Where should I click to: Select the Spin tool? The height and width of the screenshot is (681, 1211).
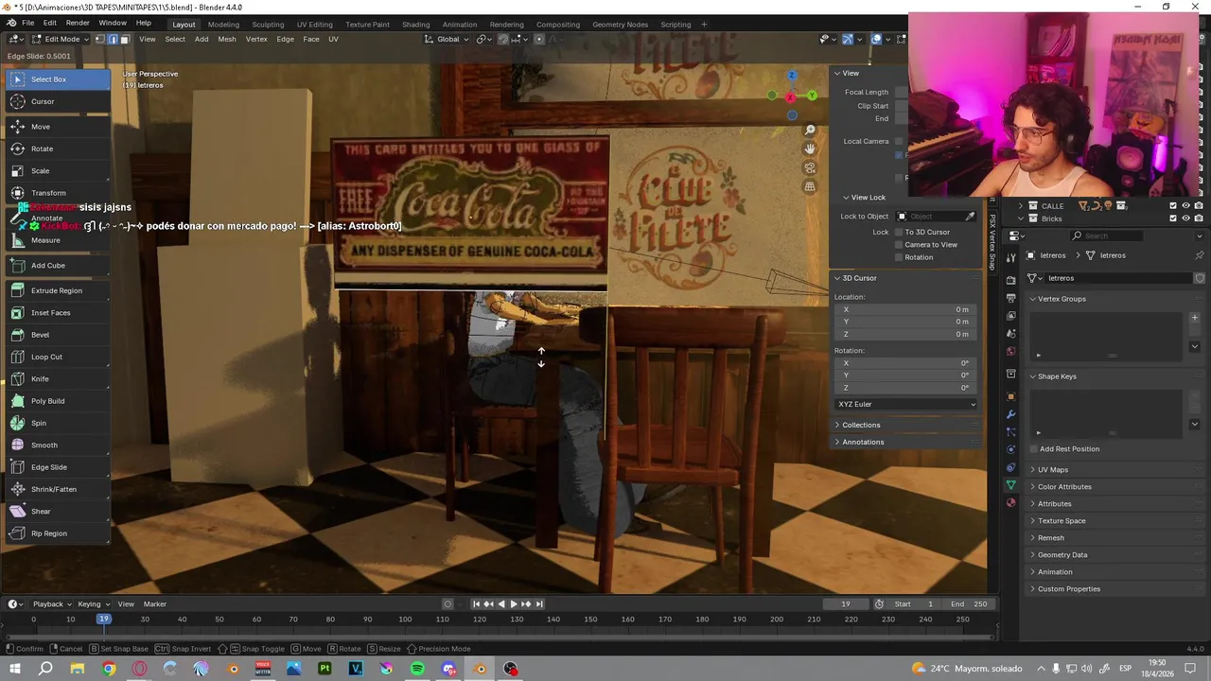pos(57,423)
